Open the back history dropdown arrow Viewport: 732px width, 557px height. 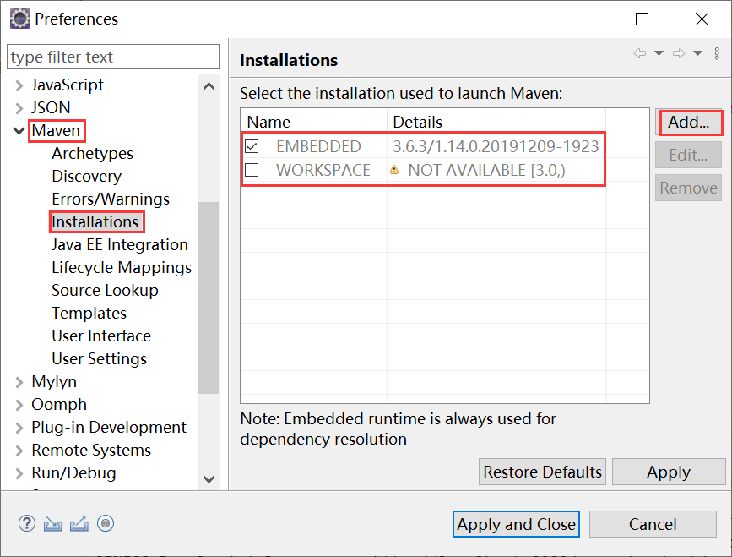[x=659, y=53]
